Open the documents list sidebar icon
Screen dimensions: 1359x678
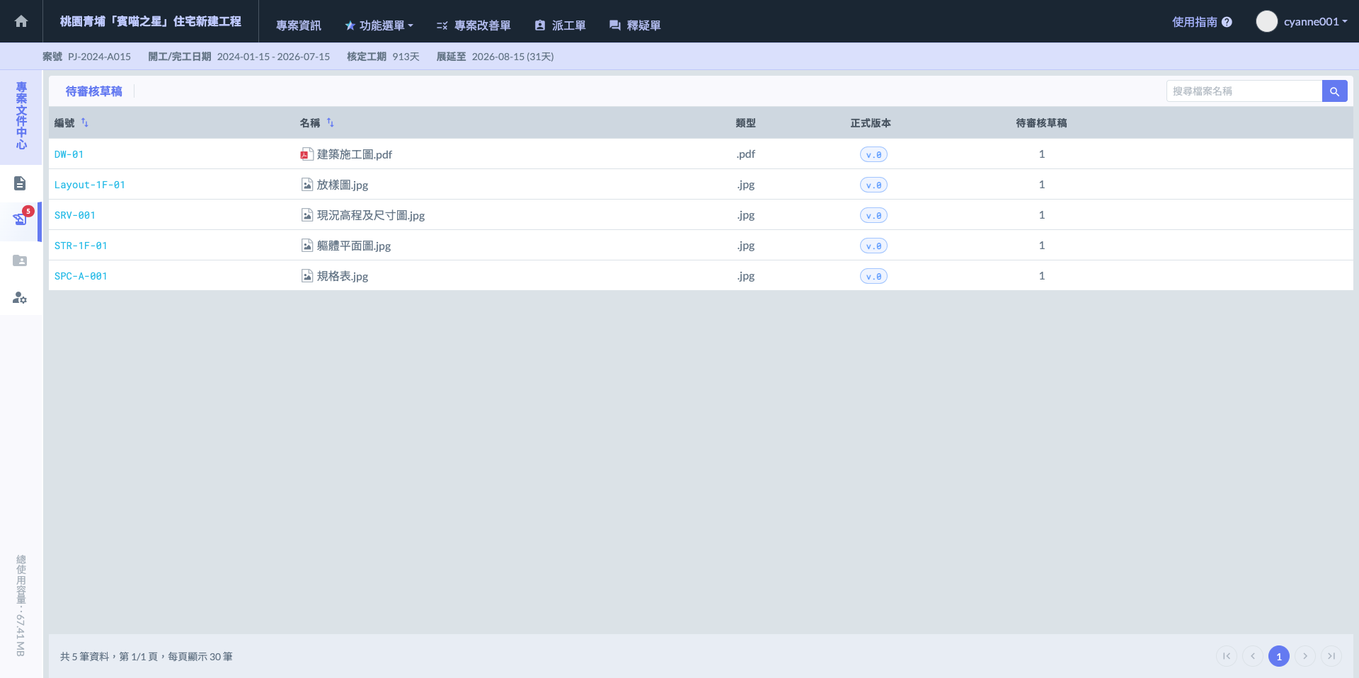click(x=20, y=184)
